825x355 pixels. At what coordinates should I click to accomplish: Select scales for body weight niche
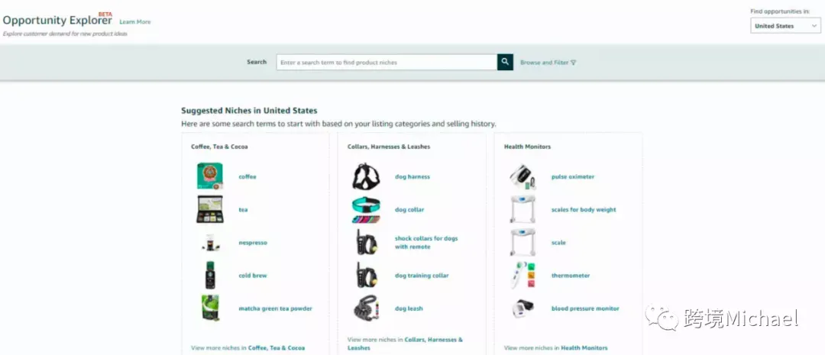pos(584,209)
